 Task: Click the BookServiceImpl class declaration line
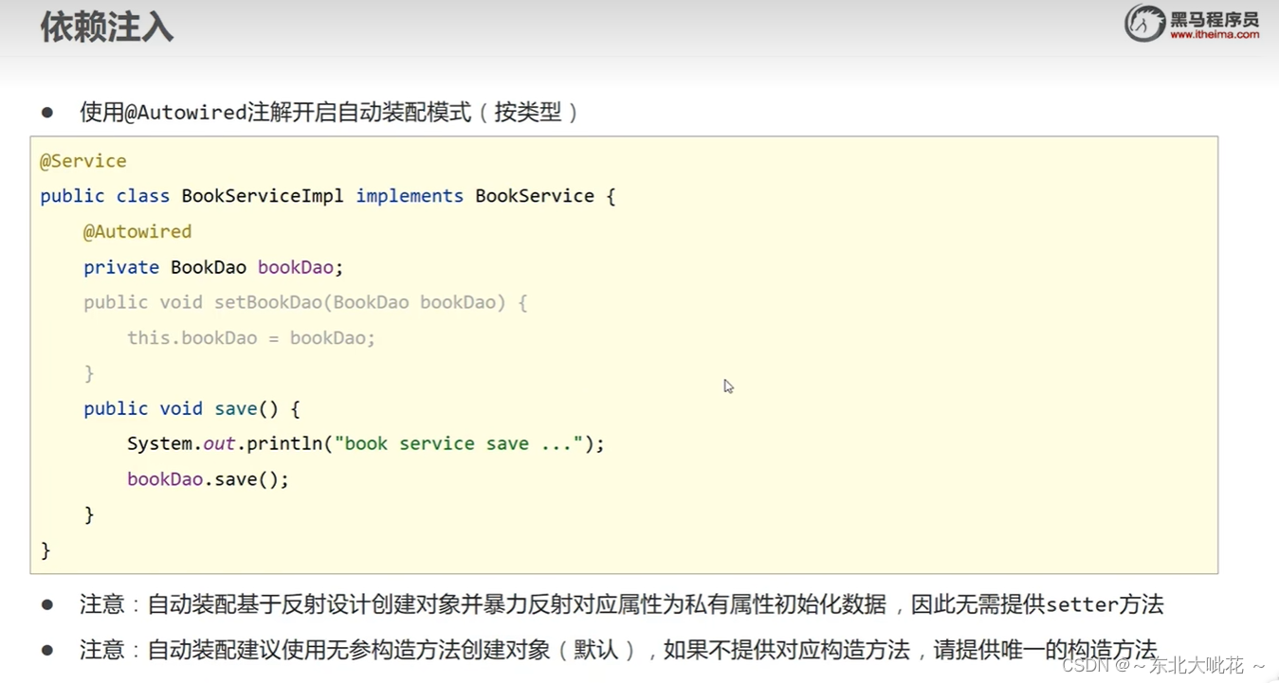click(328, 196)
